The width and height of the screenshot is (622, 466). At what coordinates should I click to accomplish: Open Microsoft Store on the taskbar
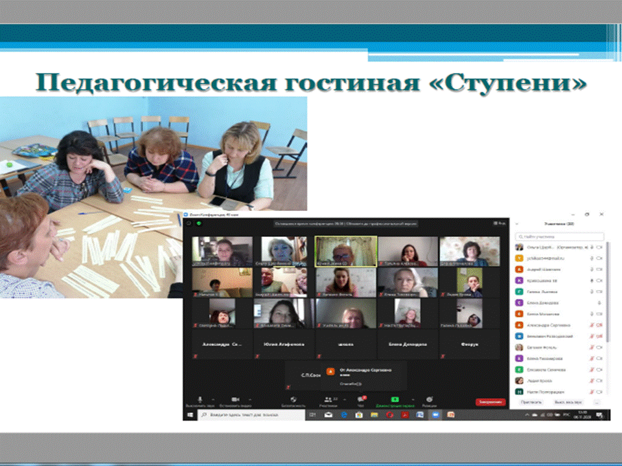(x=359, y=415)
